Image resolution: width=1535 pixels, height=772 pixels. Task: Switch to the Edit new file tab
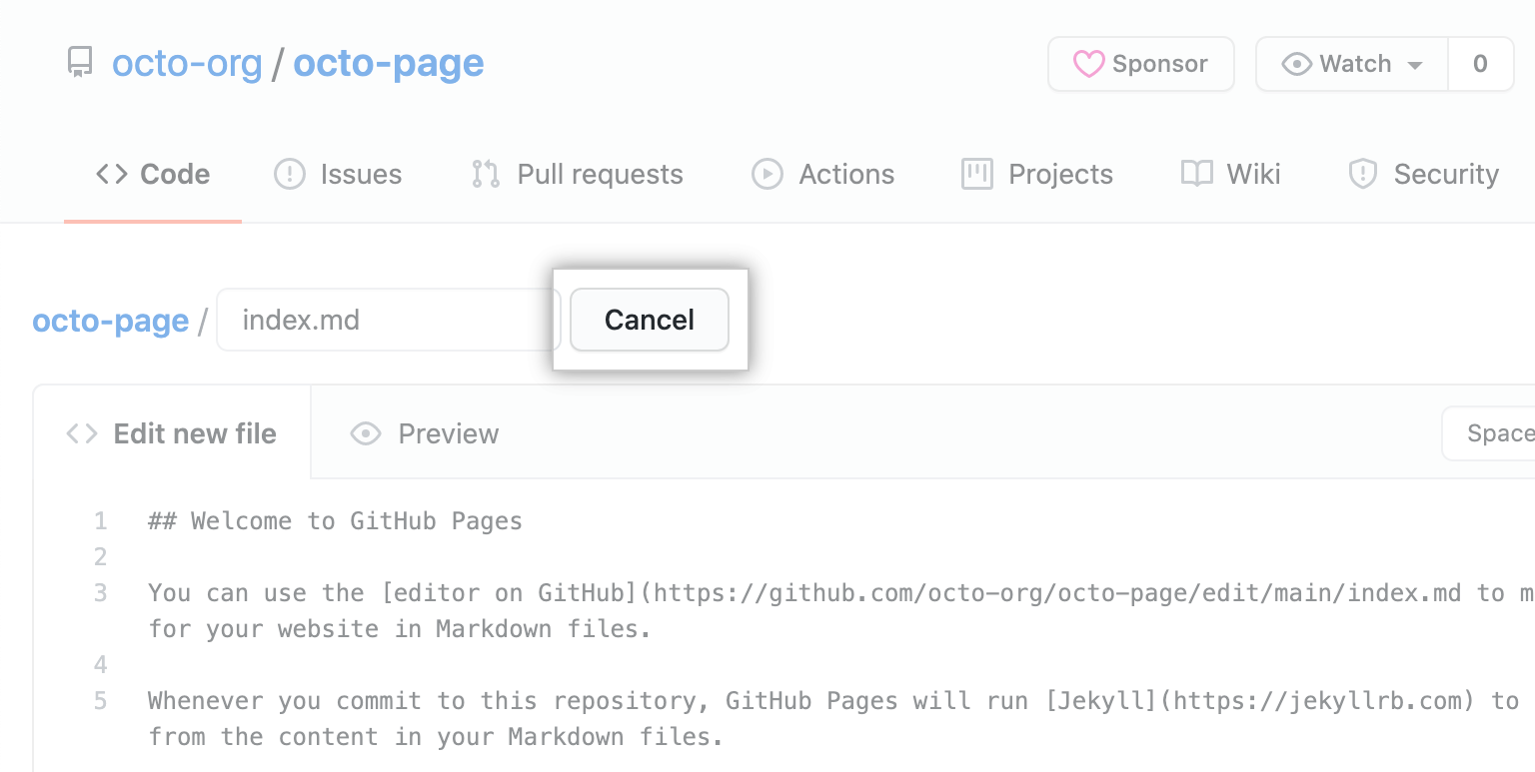tap(172, 432)
